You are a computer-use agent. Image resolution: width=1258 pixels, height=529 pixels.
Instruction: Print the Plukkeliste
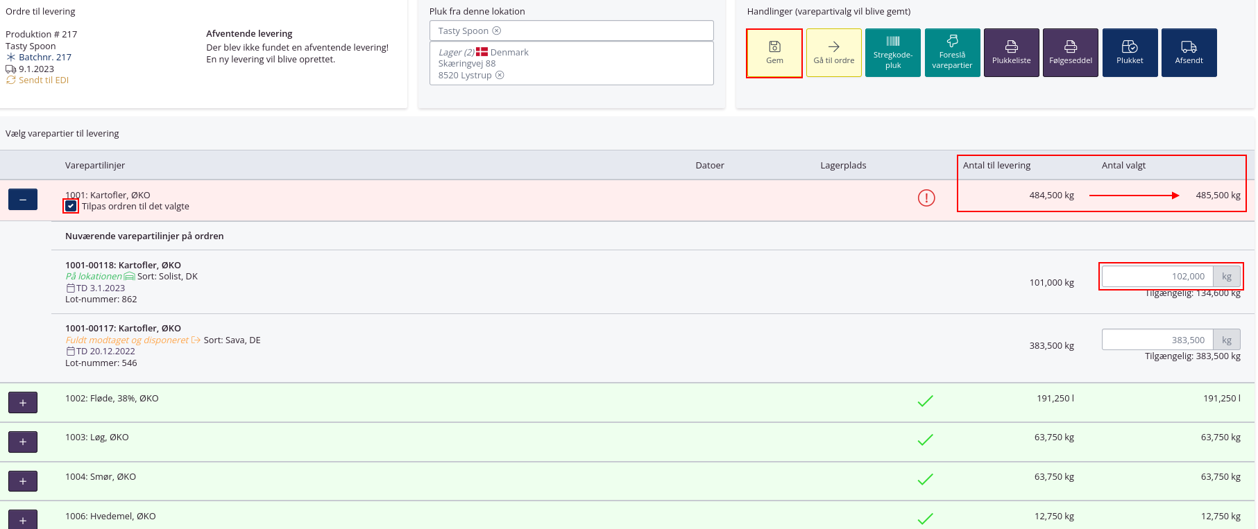click(1011, 53)
